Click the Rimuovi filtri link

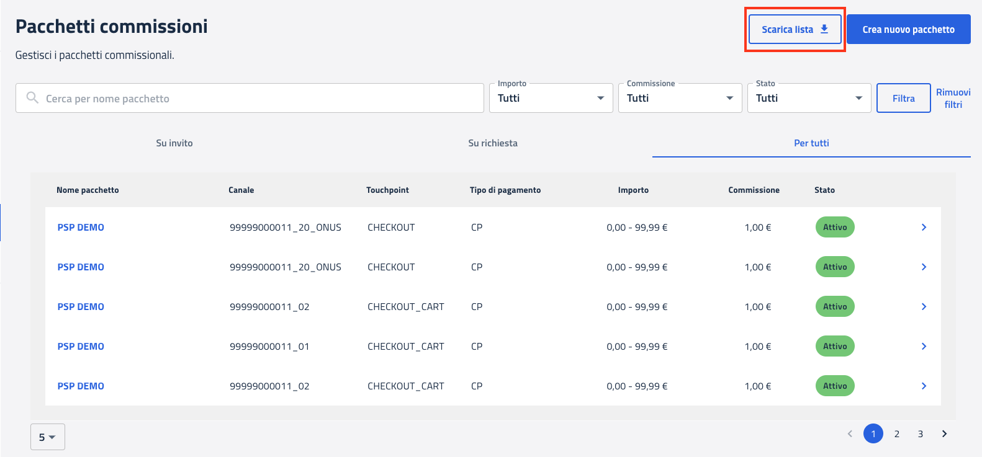click(x=953, y=98)
